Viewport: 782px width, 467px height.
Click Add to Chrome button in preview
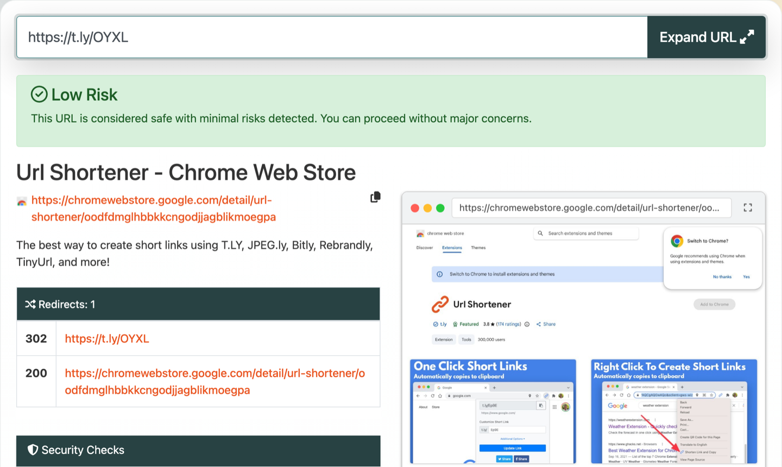[714, 304]
